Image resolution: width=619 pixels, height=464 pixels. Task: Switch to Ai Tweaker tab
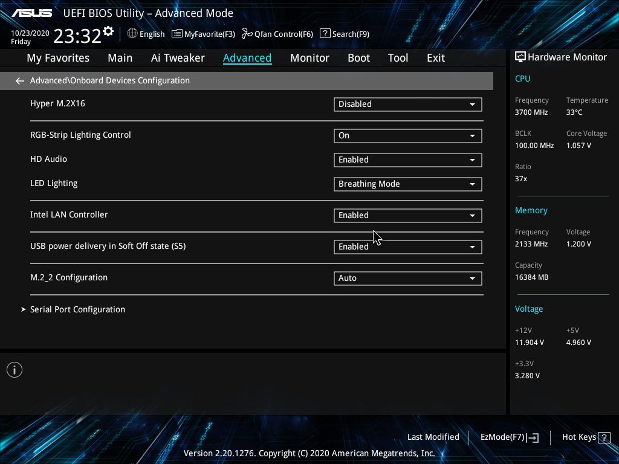tap(178, 58)
